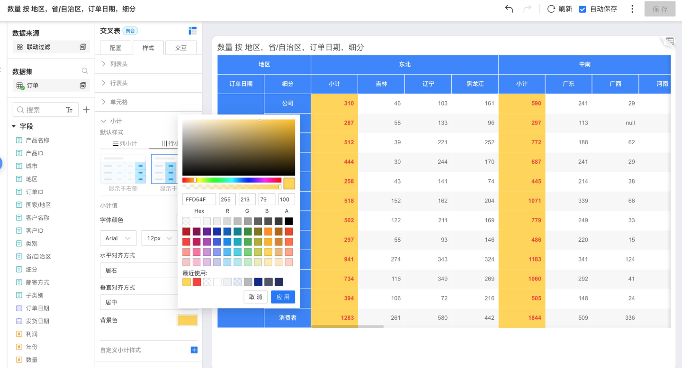Click the plus icon to add field

tap(86, 110)
